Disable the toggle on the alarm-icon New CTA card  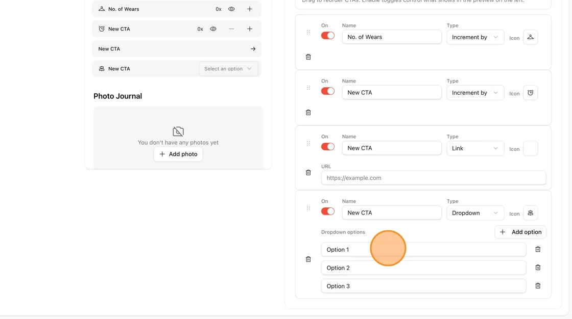(x=327, y=91)
